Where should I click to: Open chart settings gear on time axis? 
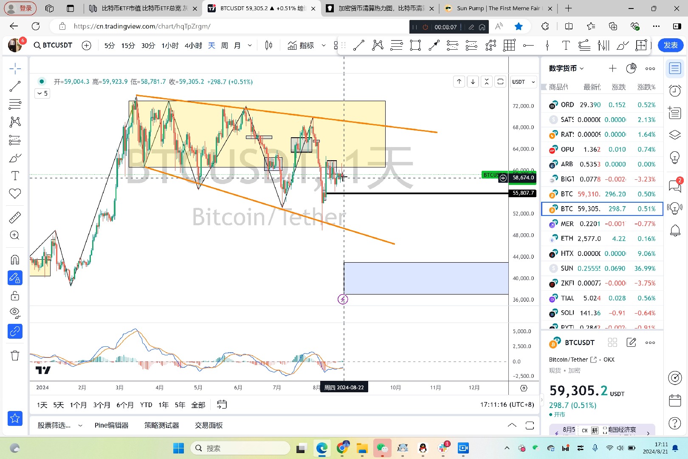click(524, 388)
